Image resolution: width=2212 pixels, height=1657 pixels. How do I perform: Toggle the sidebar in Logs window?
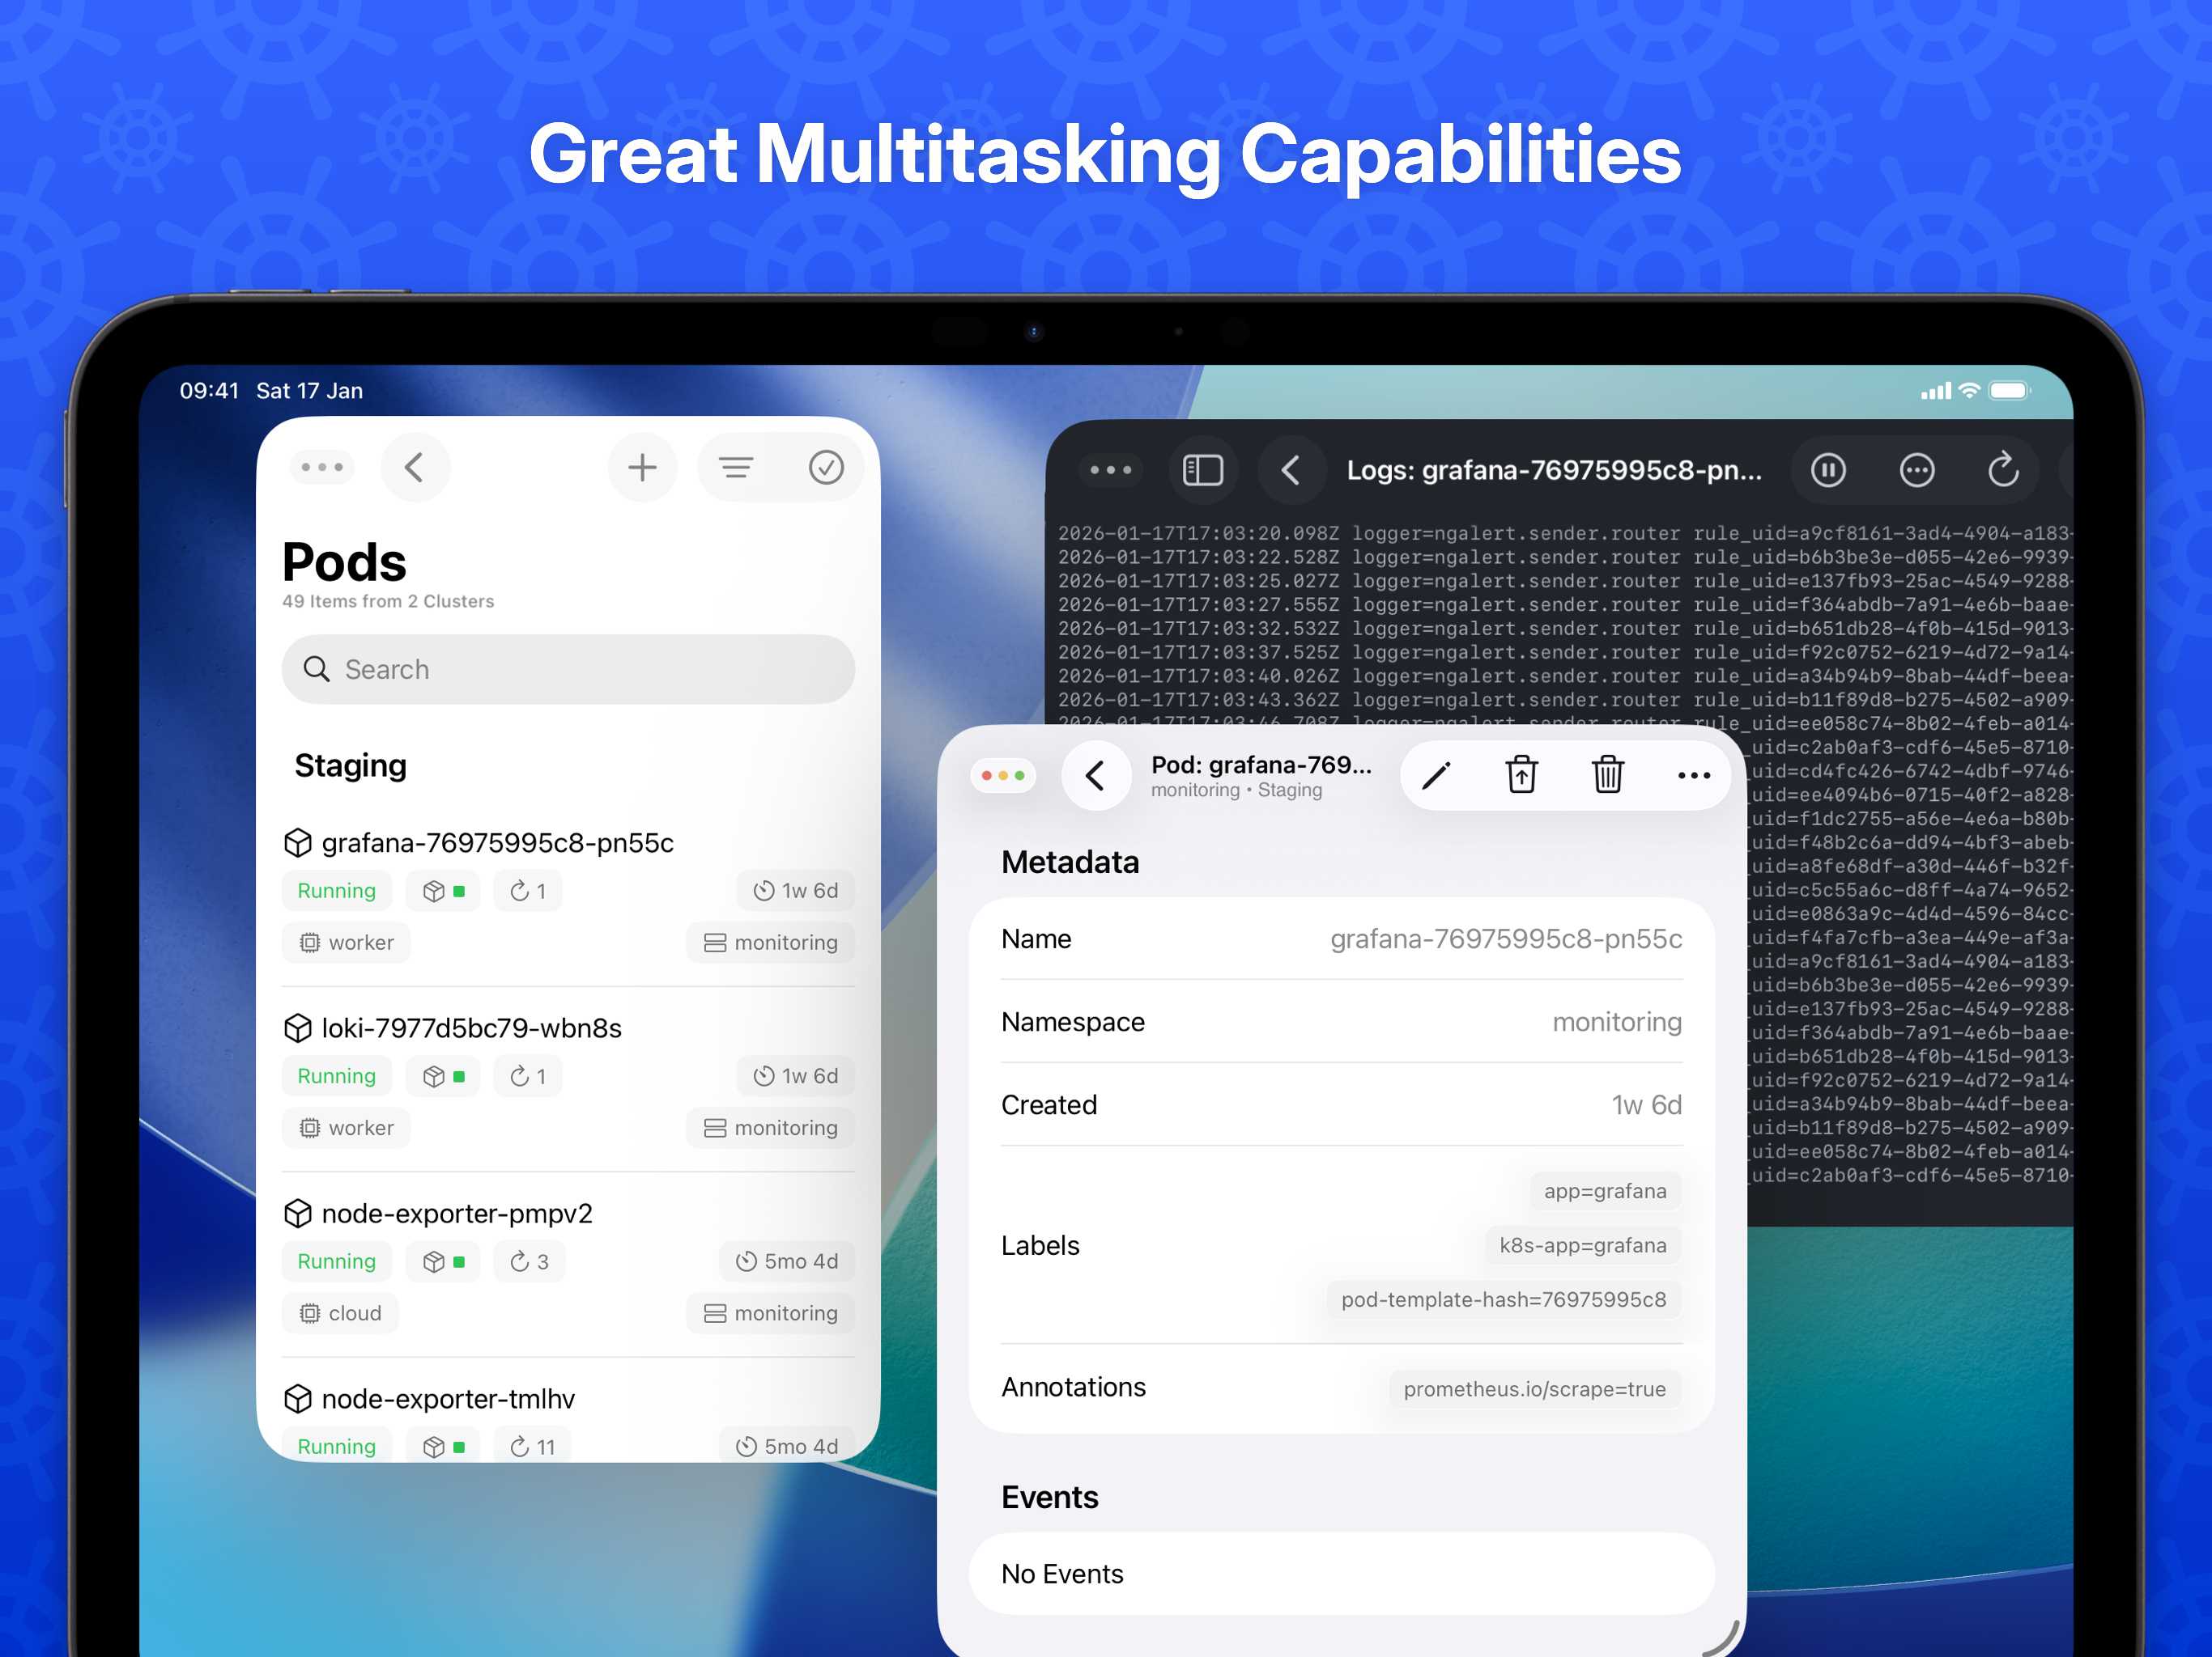click(1203, 470)
